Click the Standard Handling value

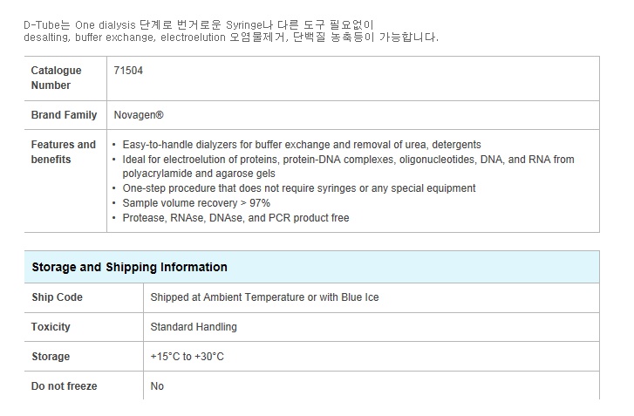(x=194, y=327)
